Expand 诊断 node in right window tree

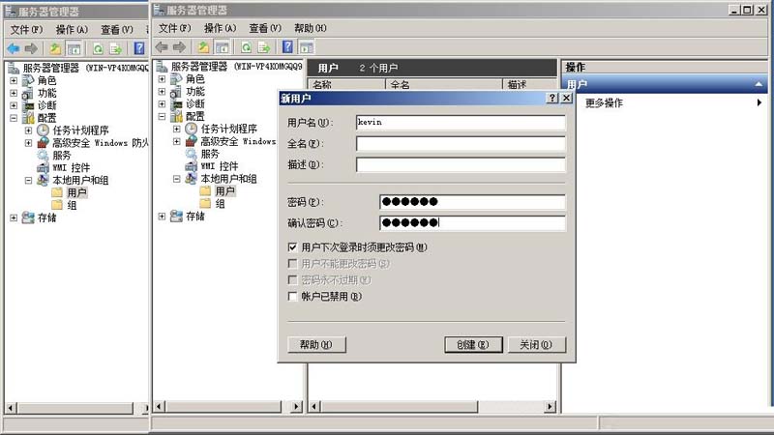[162, 103]
